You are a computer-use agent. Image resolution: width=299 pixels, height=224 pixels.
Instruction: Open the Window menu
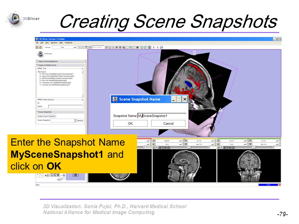(54, 43)
